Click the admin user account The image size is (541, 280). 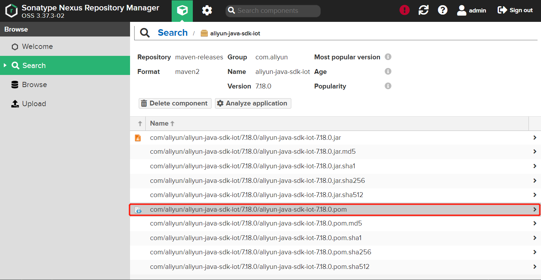471,10
